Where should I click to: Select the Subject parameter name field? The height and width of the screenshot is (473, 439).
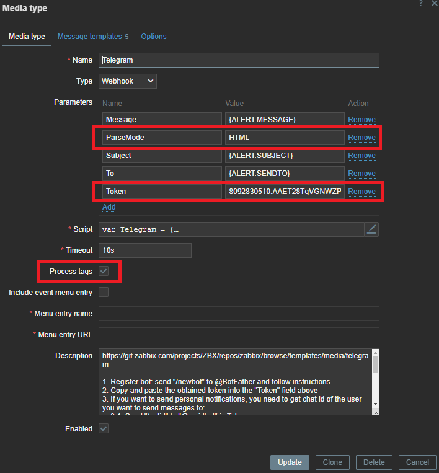click(162, 156)
